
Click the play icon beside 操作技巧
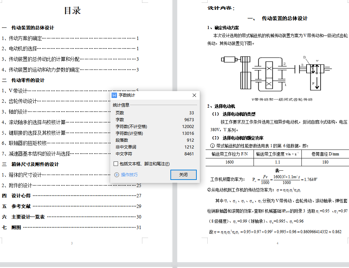click(x=117, y=175)
